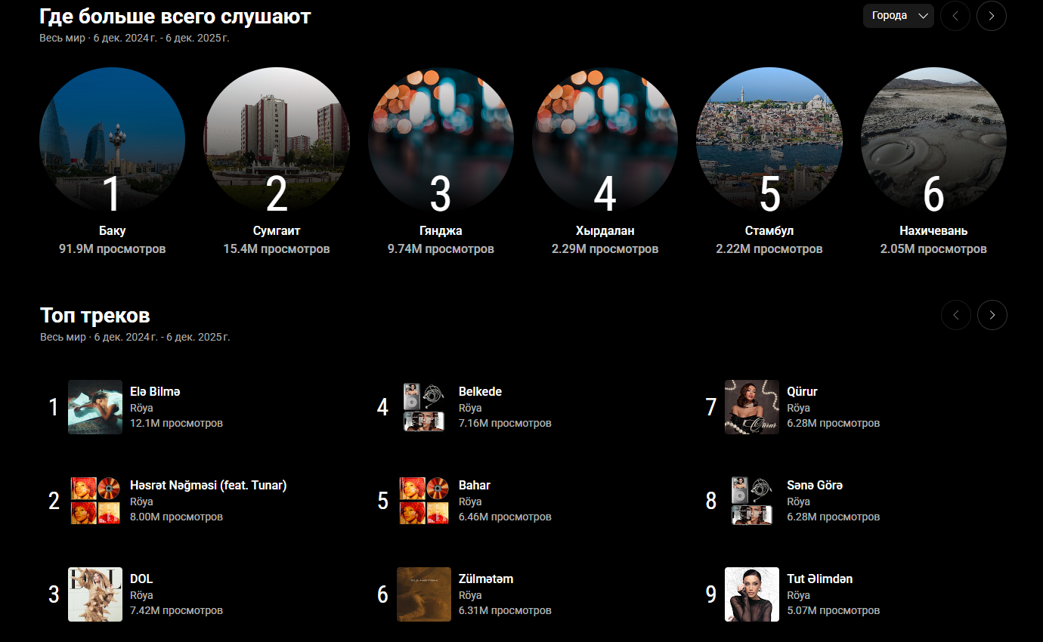Click previous arrow in cities section
Screen dimensions: 1043x642
coord(955,16)
